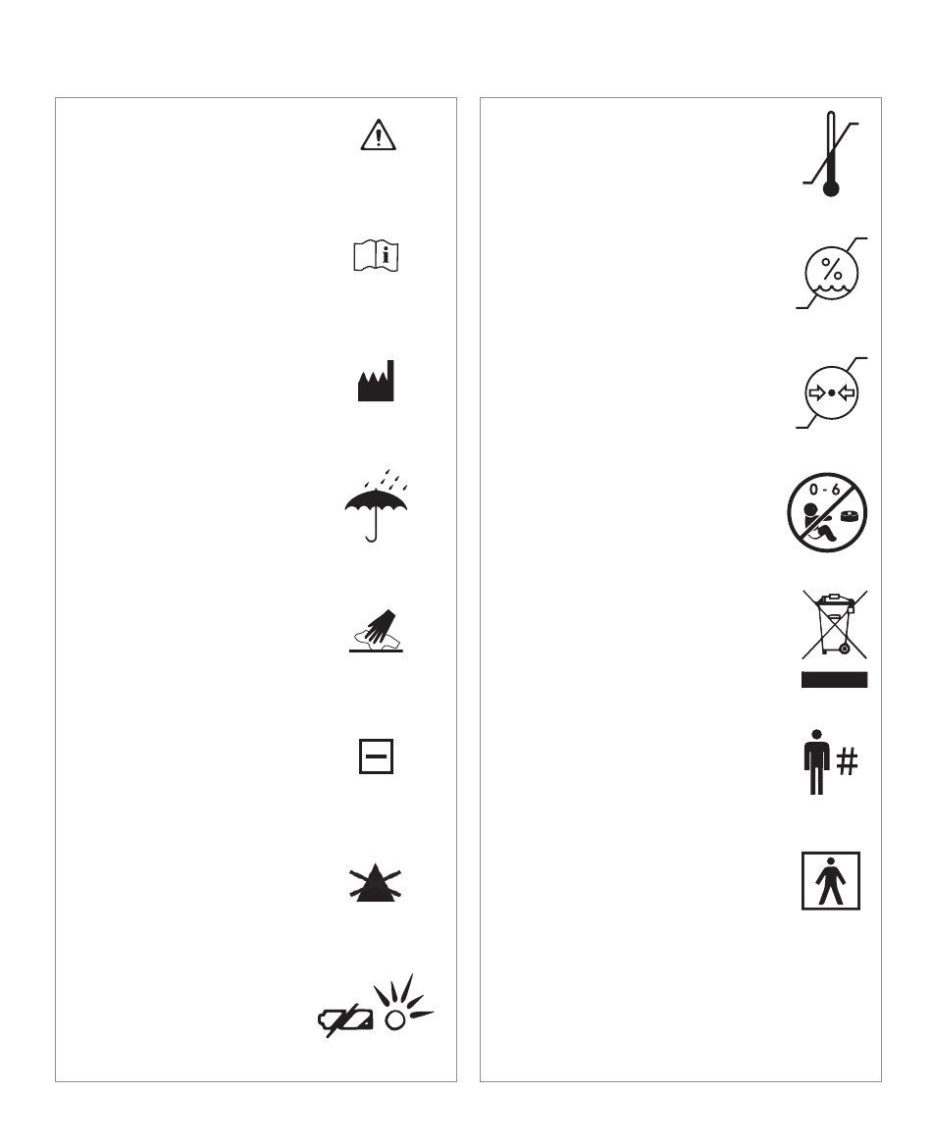Click the humidity limitation percent symbol
This screenshot has height=1146, width=932.
point(831,274)
